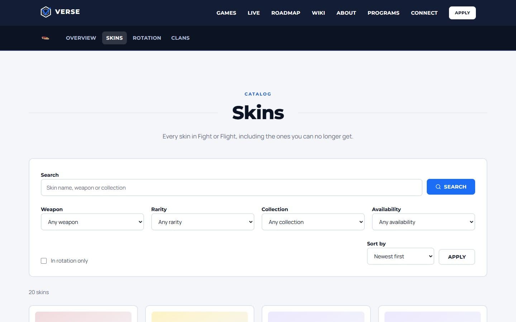
Task: Open the WIKI nav link
Action: point(318,13)
